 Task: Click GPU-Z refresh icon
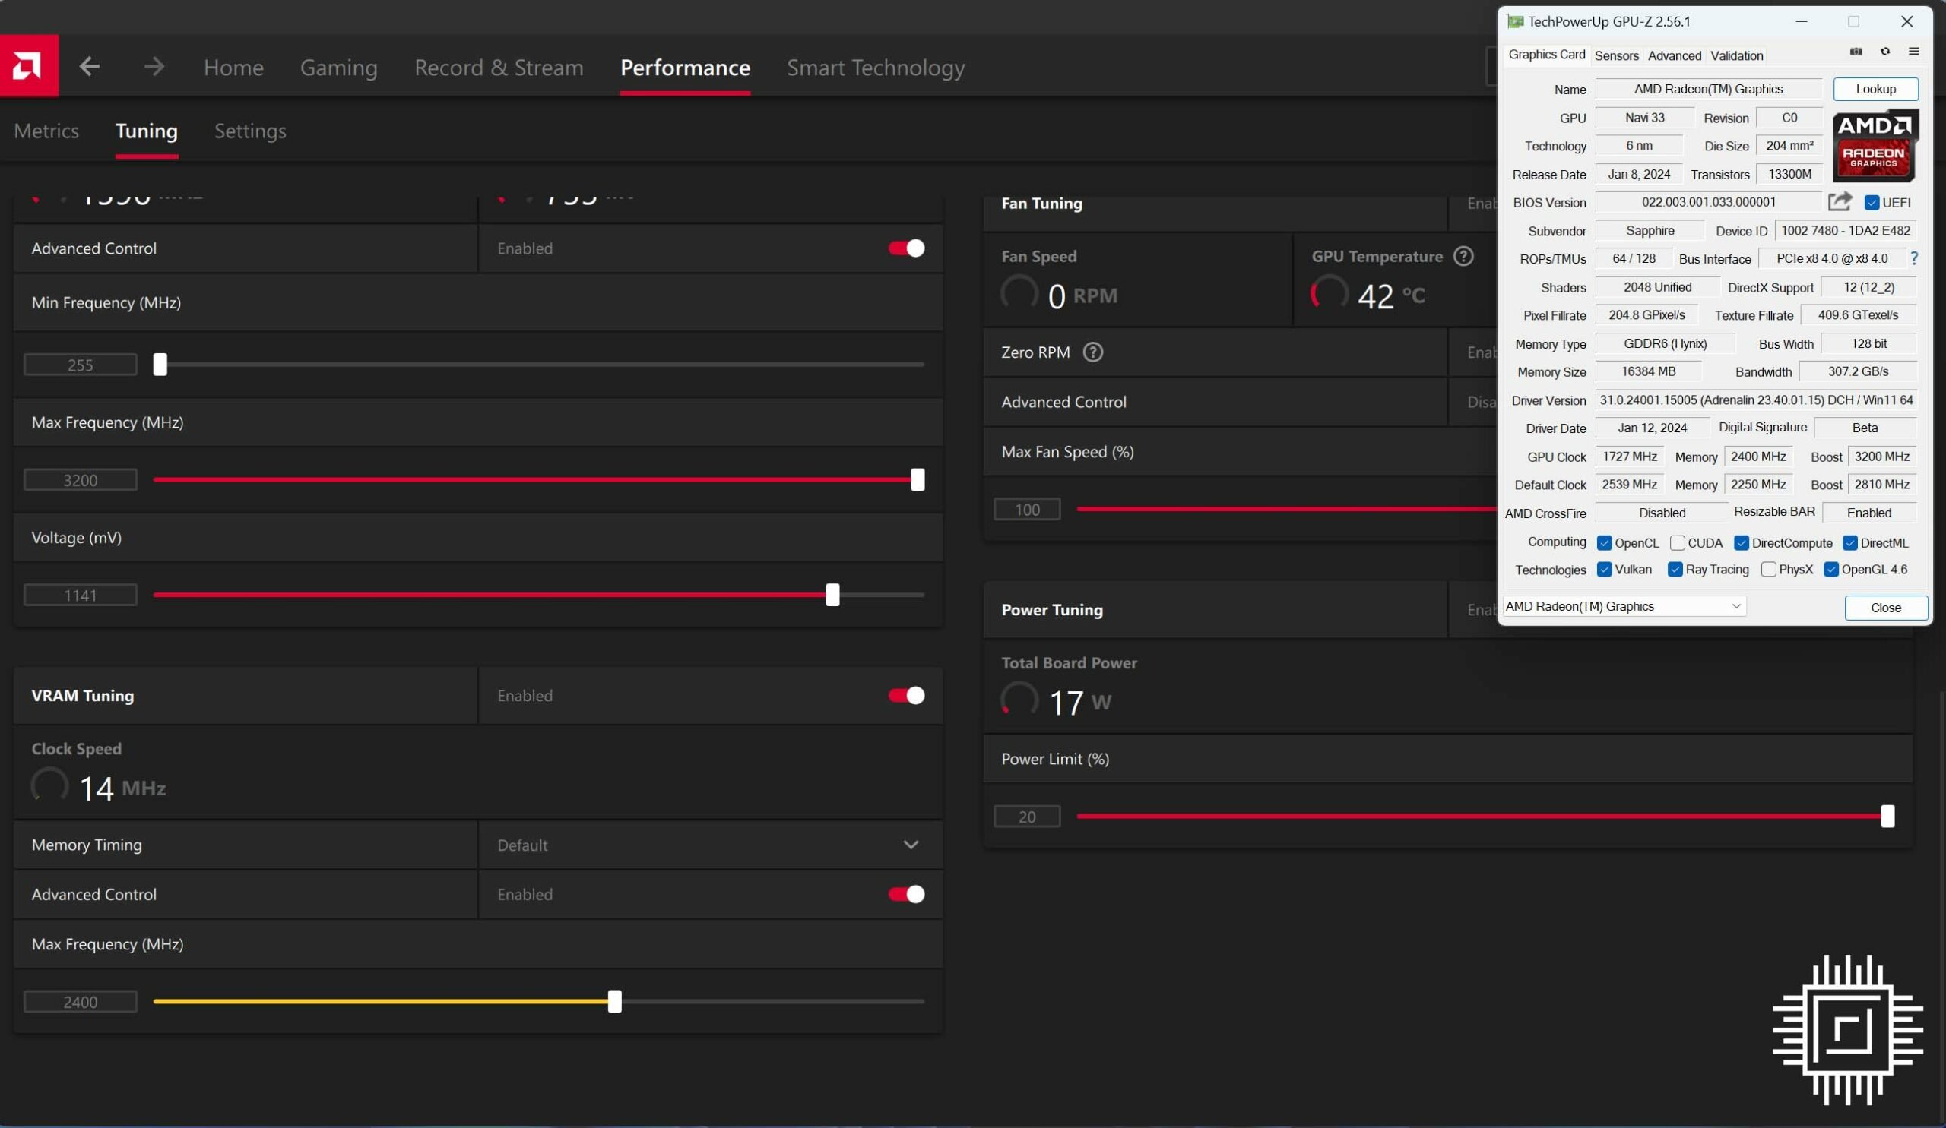(x=1885, y=52)
